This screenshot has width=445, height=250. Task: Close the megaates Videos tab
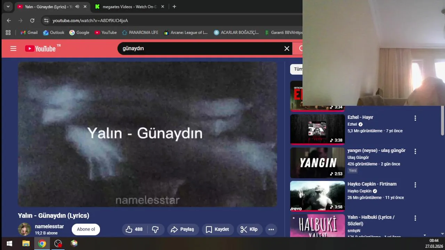point(162,7)
